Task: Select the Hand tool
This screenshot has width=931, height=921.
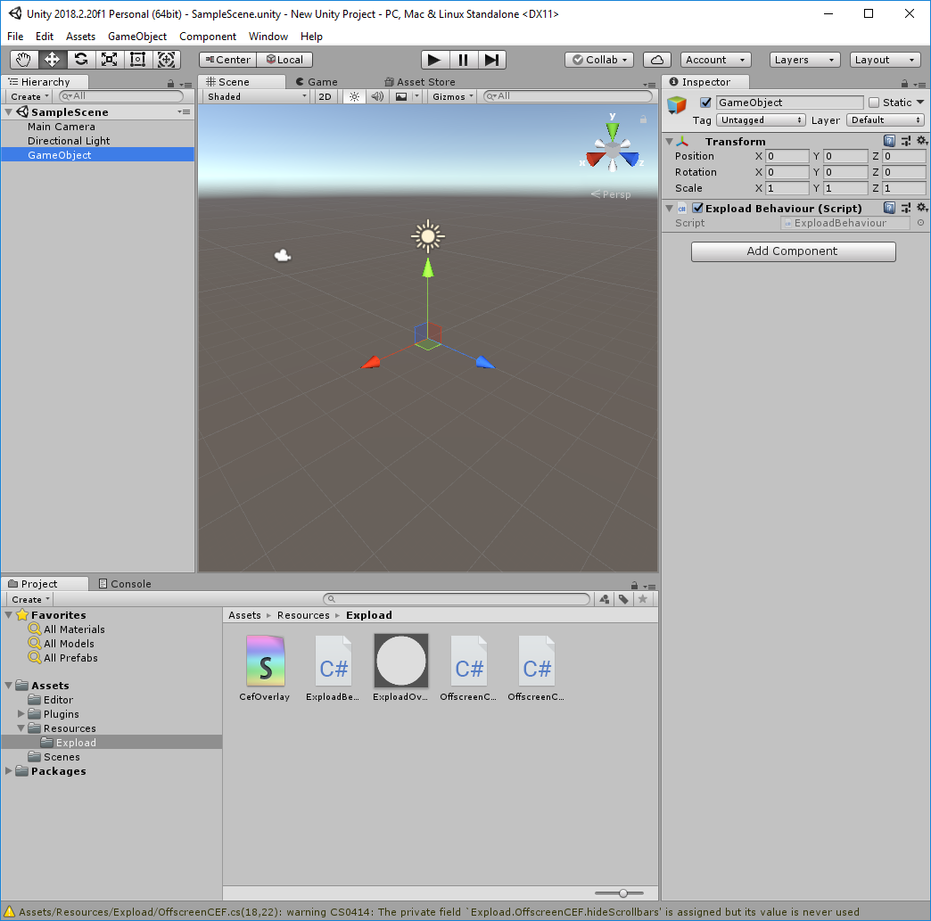Action: click(x=24, y=60)
